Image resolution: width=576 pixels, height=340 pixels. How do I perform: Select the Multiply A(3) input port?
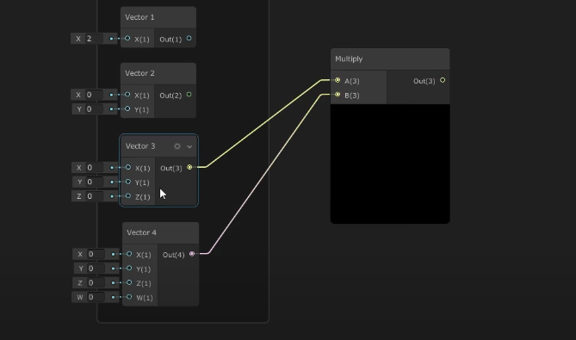(x=338, y=80)
